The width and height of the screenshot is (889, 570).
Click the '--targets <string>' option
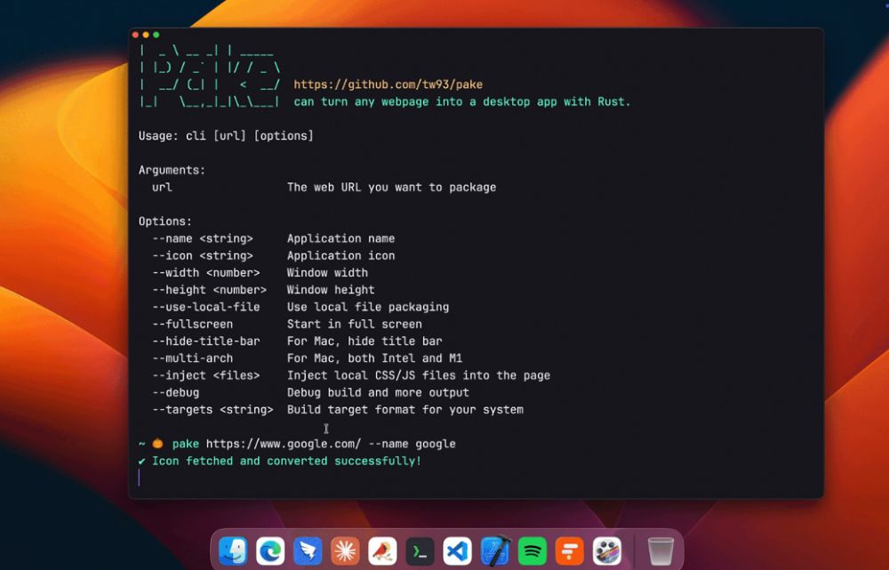[212, 409]
